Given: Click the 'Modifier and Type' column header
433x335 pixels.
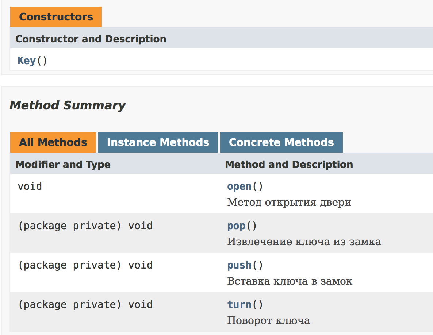Looking at the screenshot, I should [63, 165].
